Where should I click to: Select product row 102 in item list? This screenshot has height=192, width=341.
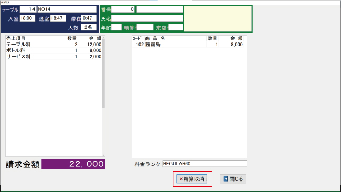pyautogui.click(x=188, y=45)
